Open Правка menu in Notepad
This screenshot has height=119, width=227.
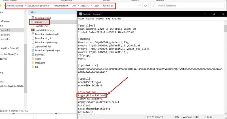(x=90, y=19)
